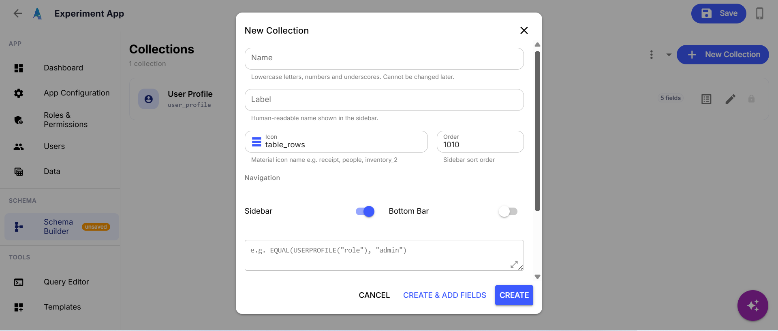Viewport: 778px width, 331px height.
Task: Click the Users people icon
Action: [x=19, y=146]
